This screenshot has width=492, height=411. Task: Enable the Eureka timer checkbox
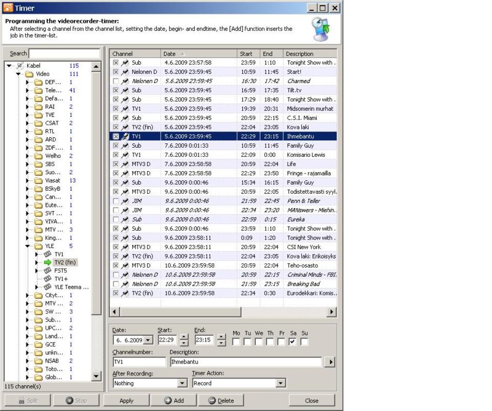[x=116, y=219]
